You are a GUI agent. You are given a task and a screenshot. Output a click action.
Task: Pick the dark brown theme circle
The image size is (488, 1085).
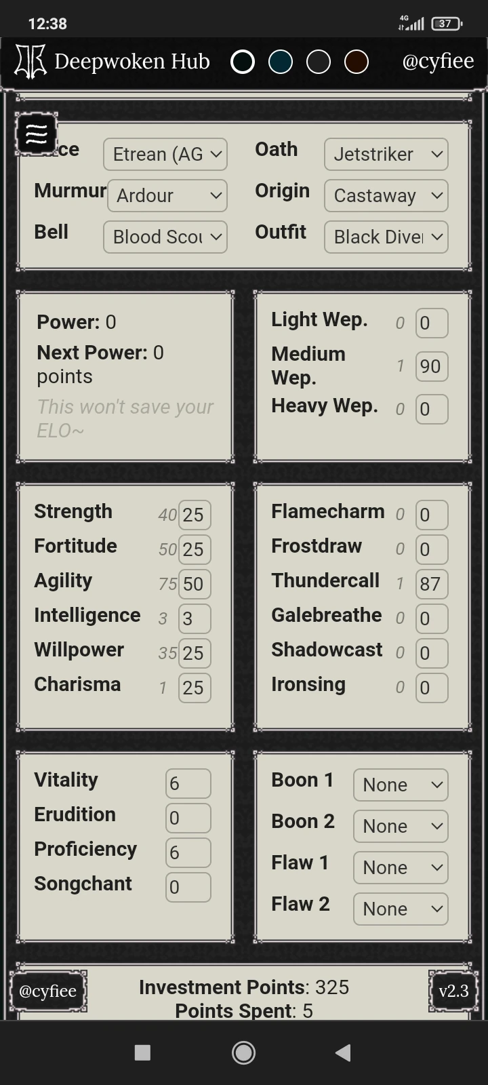click(357, 62)
